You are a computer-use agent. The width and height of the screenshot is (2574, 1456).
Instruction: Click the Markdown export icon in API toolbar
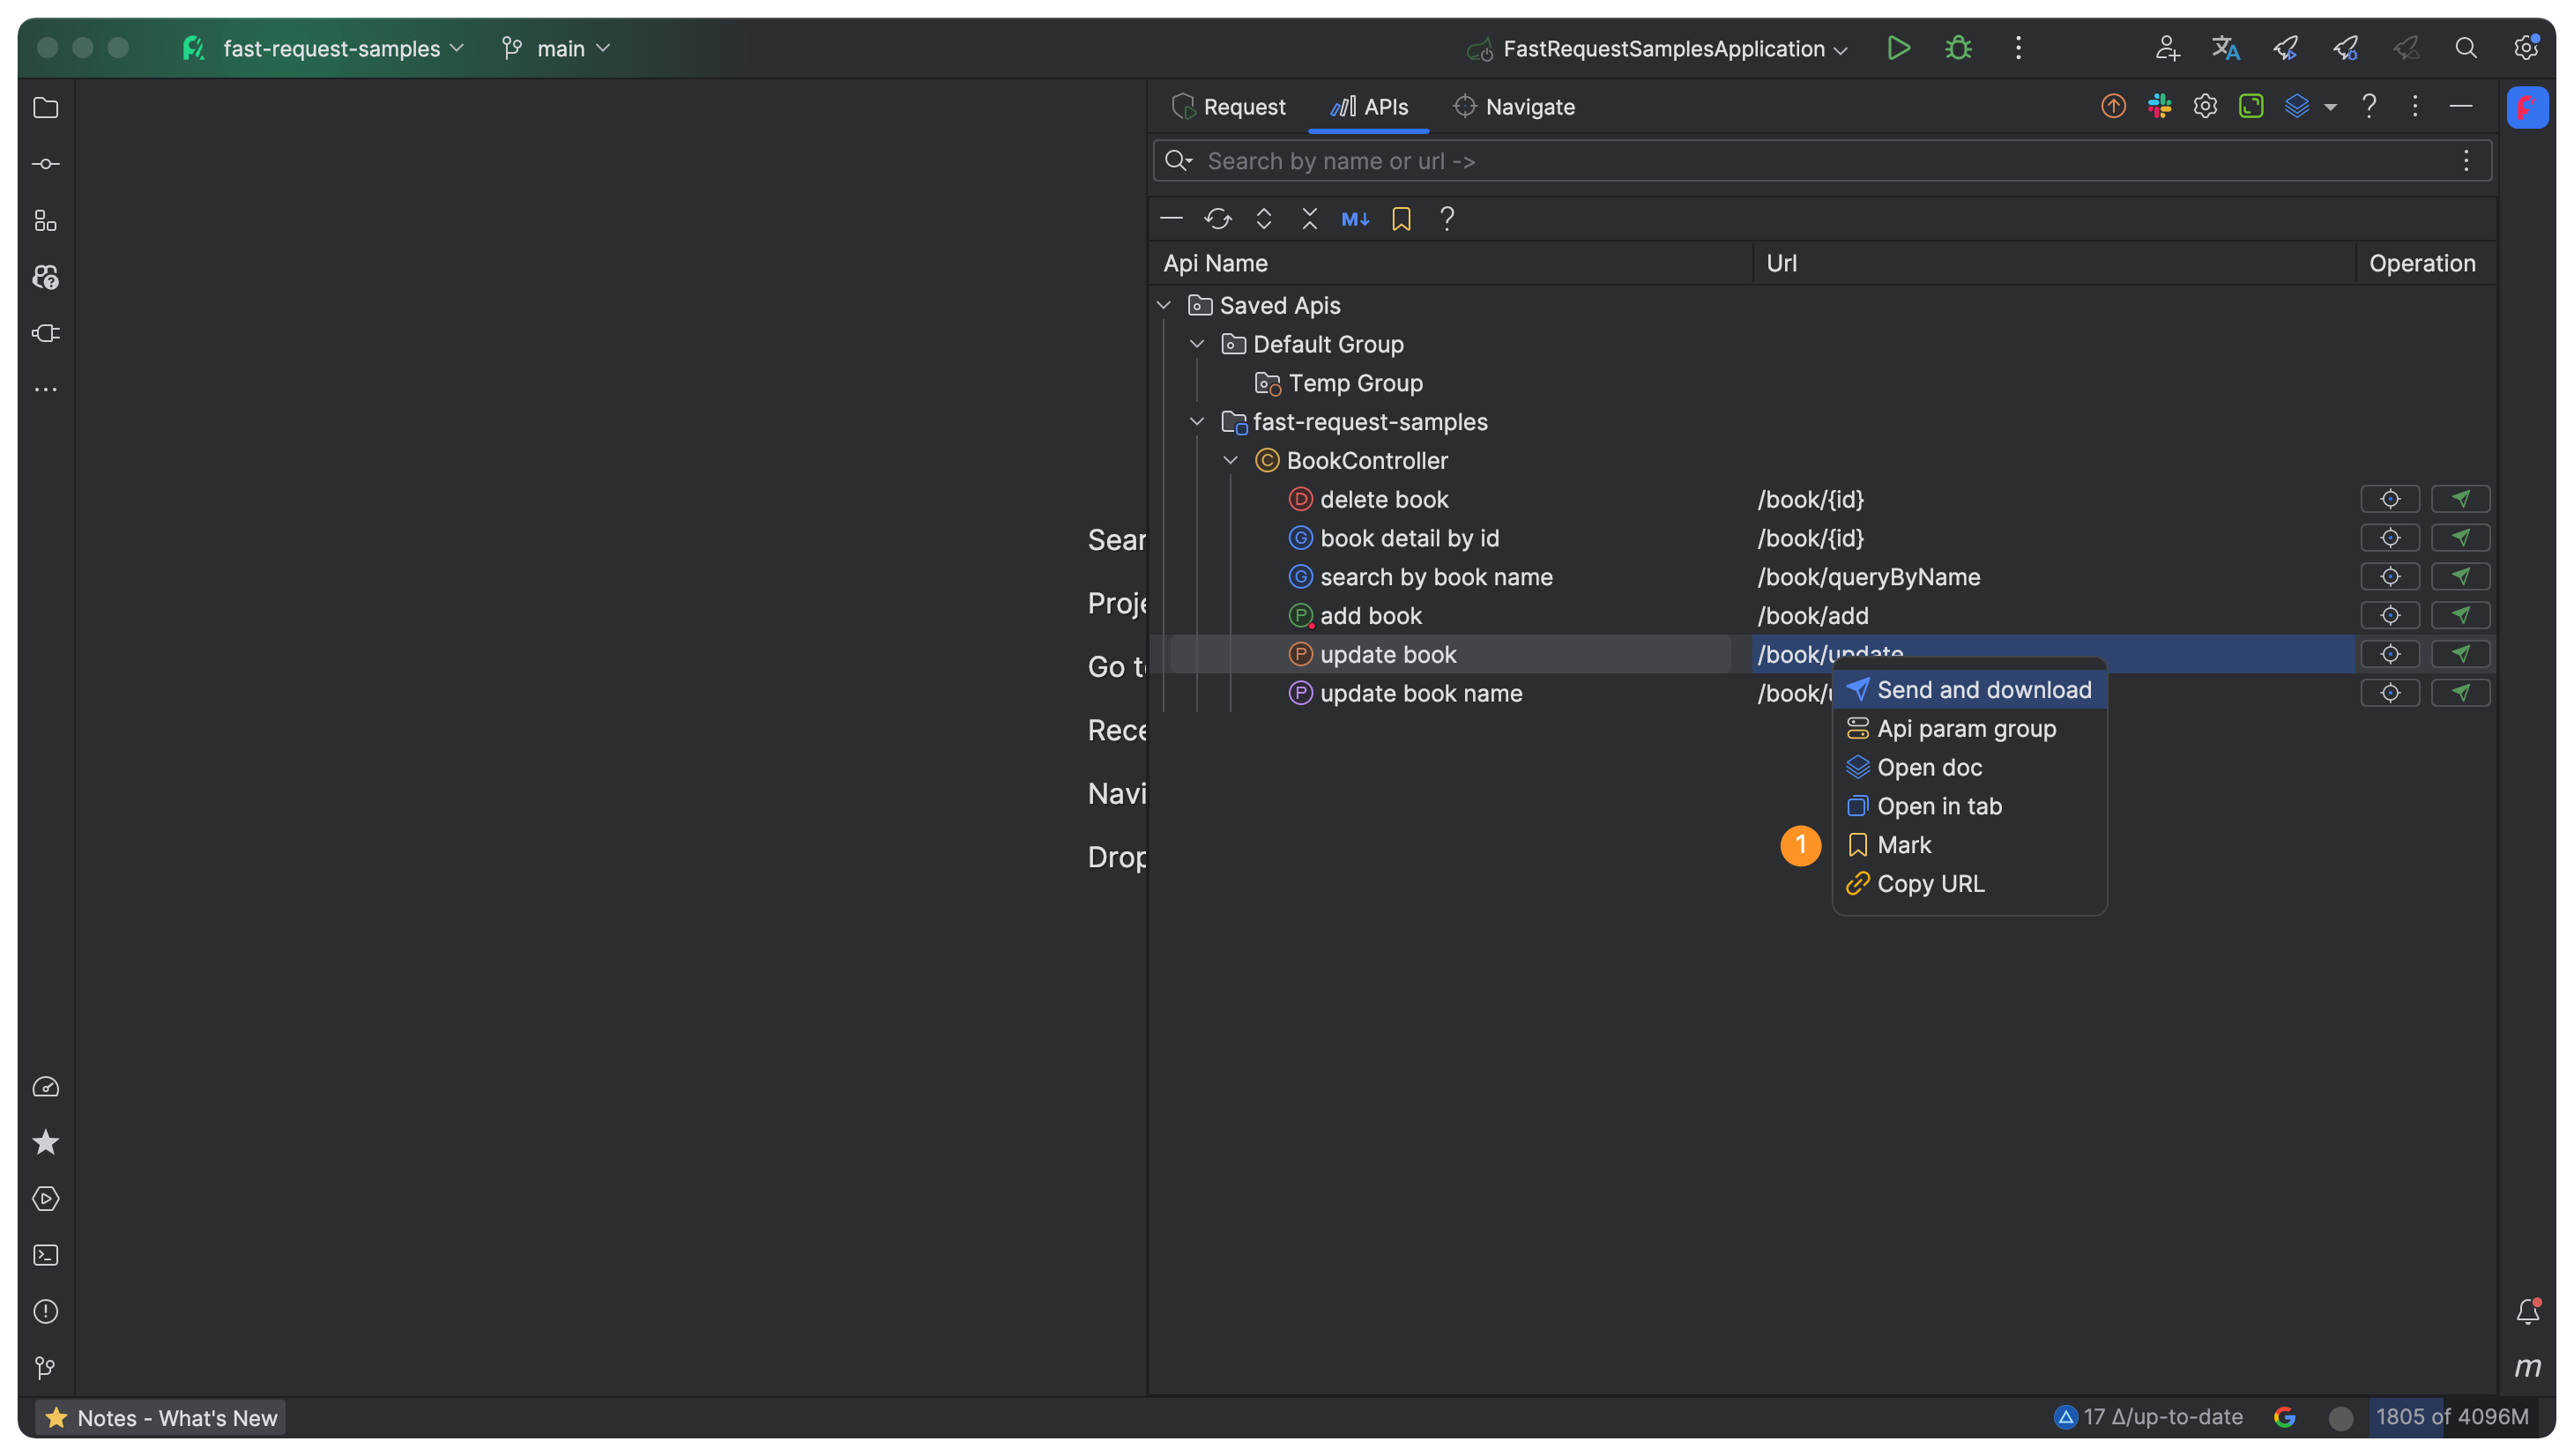click(x=1355, y=219)
